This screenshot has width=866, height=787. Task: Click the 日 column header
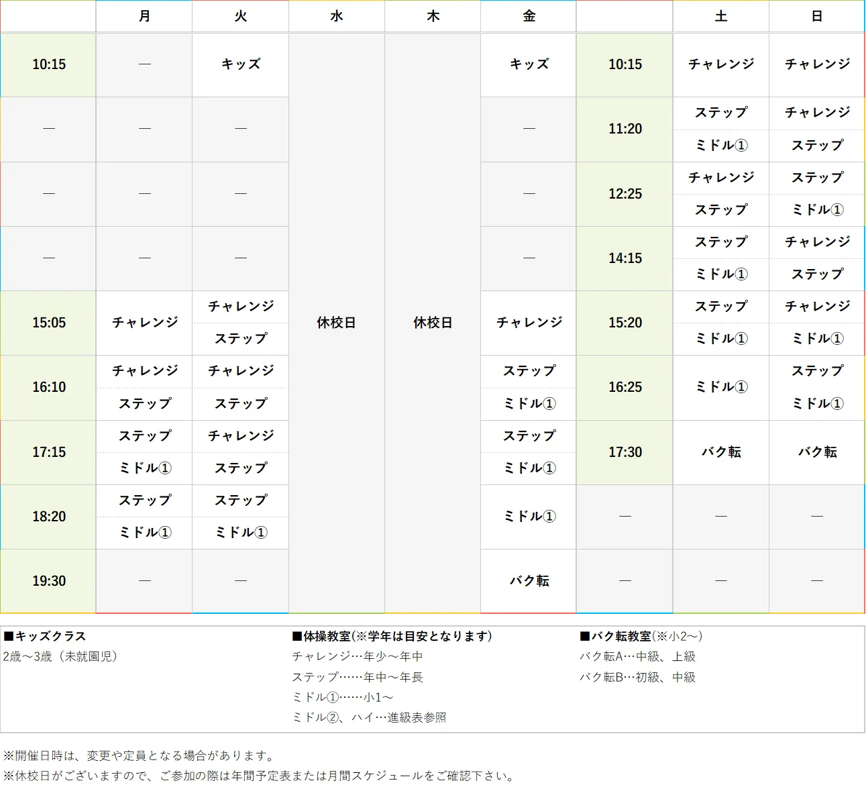[x=816, y=16]
